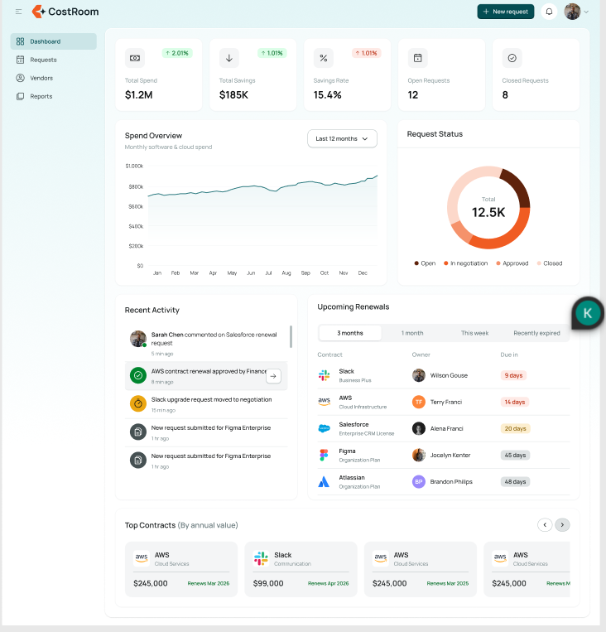606x632 pixels.
Task: Click the Due in column header
Action: [509, 355]
